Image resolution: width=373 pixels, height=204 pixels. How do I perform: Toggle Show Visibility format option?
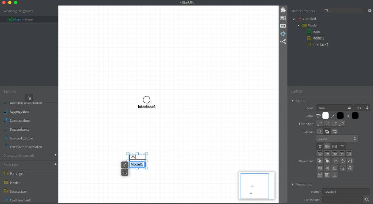click(320, 146)
